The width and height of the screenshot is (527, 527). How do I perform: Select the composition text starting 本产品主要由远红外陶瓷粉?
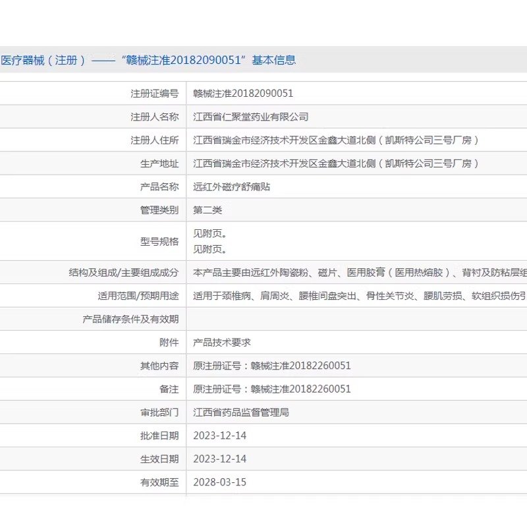360,272
